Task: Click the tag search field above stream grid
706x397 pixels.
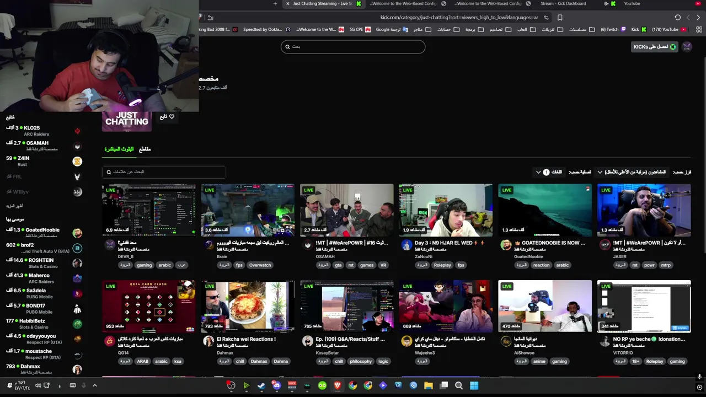Action: tap(164, 172)
